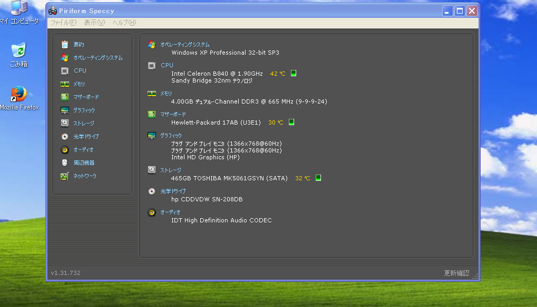Click text IDT High Definition Audio CODEC
This screenshot has width=537, height=307.
221,220
